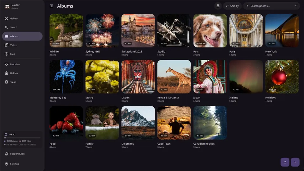Open the Cape Town album thumbnail
Viewport: 304px width, 171px height.
tap(174, 123)
